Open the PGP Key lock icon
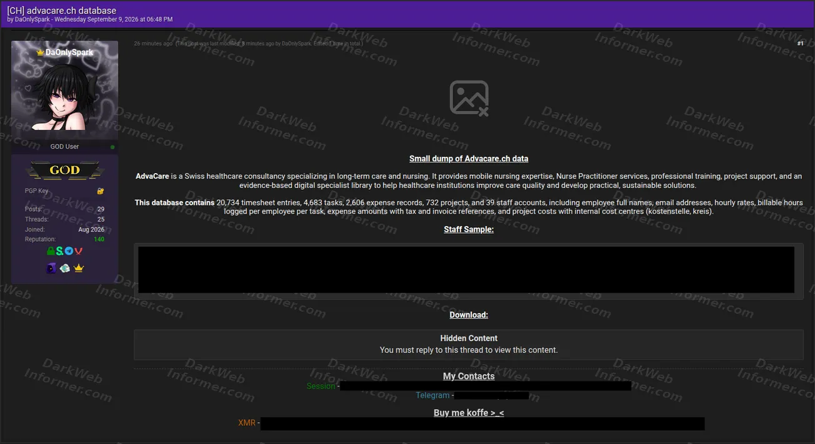The width and height of the screenshot is (815, 444). pos(101,191)
